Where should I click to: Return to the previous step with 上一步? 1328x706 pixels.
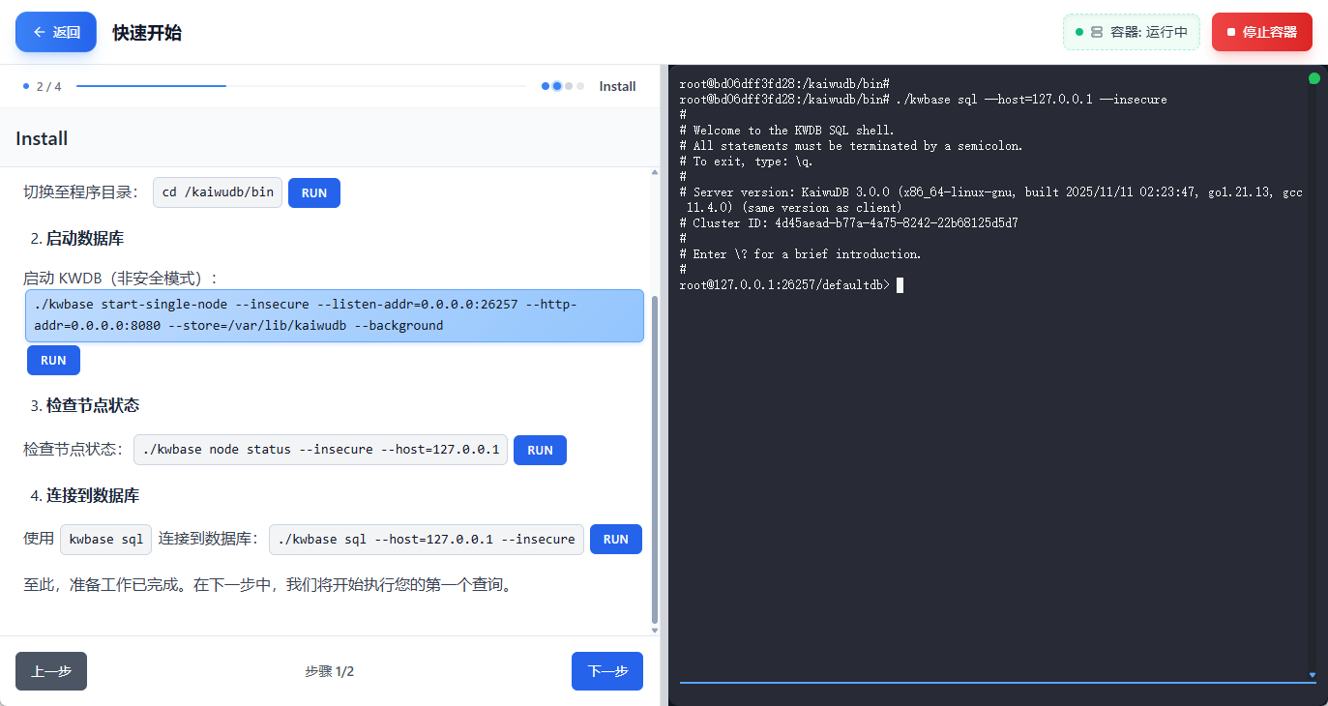tap(51, 671)
